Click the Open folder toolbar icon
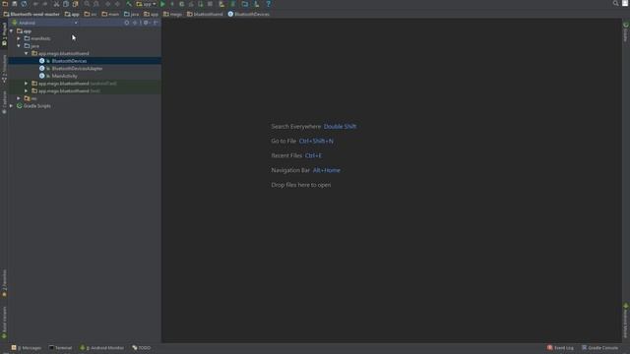This screenshot has width=630, height=354. (x=5, y=4)
